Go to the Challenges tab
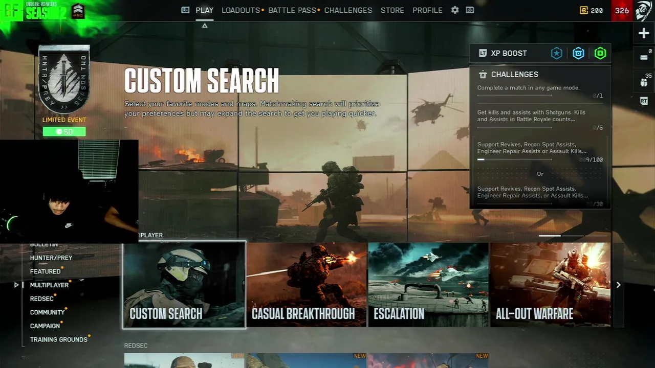 pos(348,10)
